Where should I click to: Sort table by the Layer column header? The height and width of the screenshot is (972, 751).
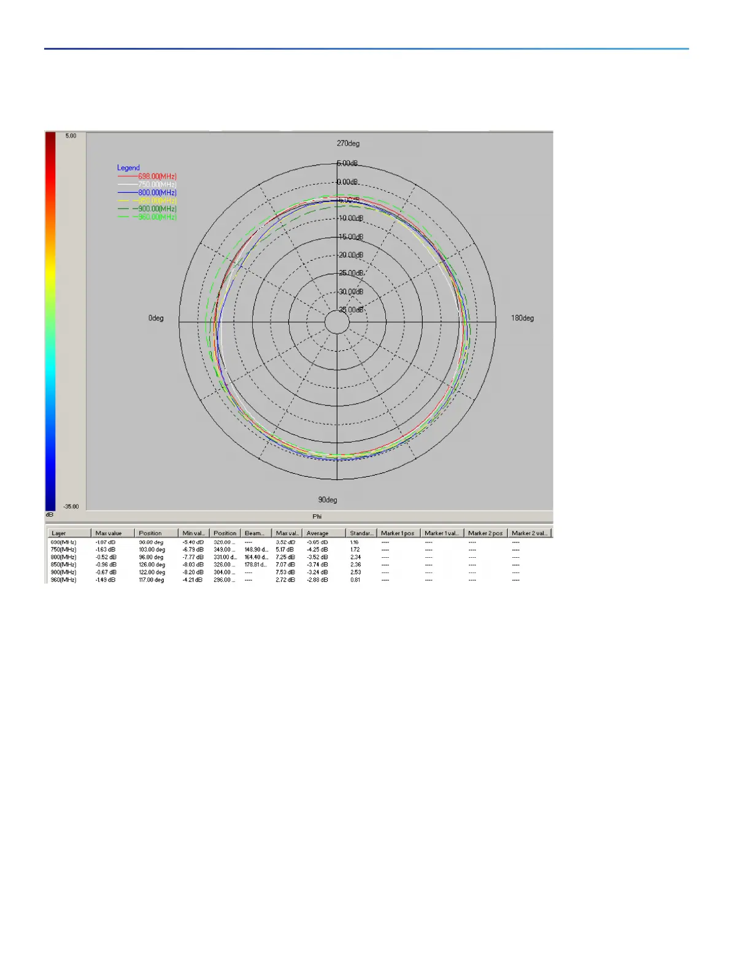coord(69,533)
